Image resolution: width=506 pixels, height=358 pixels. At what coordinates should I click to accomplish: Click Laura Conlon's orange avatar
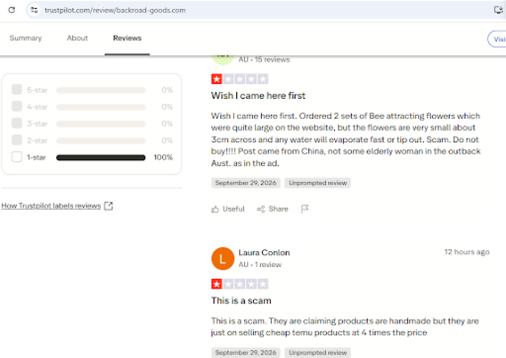click(x=223, y=259)
